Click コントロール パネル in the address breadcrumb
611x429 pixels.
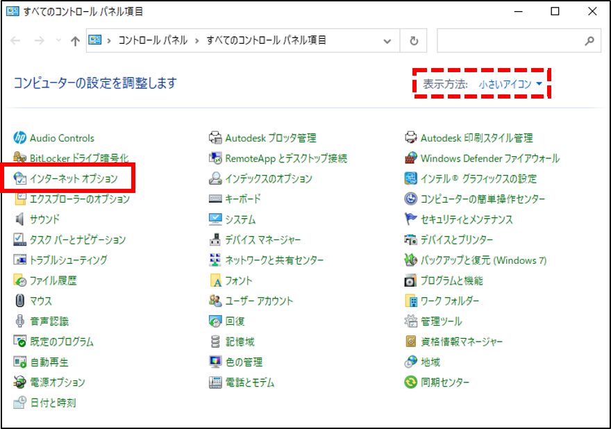(x=153, y=40)
